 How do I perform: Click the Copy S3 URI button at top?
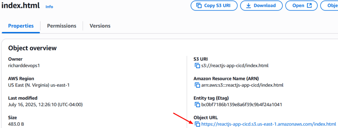[x=214, y=6]
